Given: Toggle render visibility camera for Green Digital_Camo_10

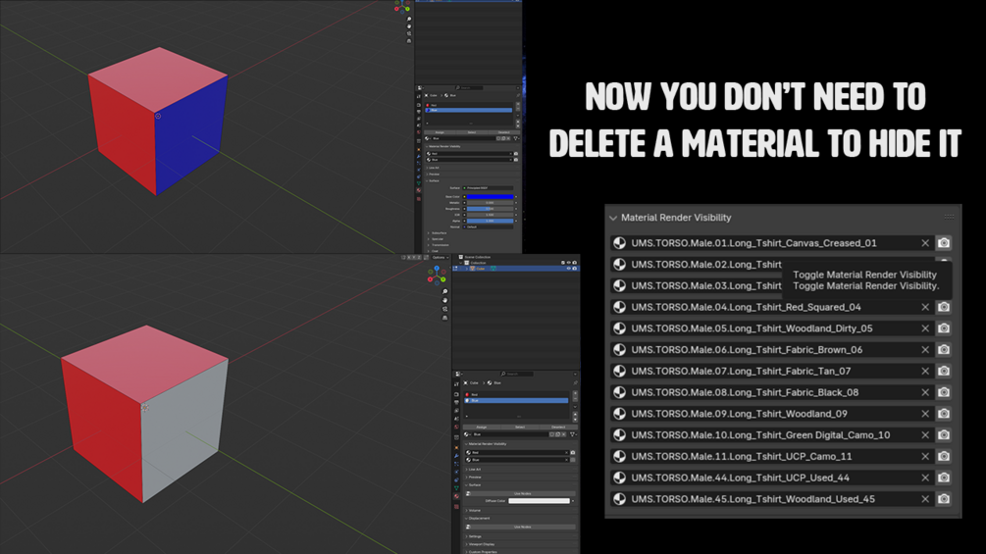Looking at the screenshot, I should click(943, 435).
